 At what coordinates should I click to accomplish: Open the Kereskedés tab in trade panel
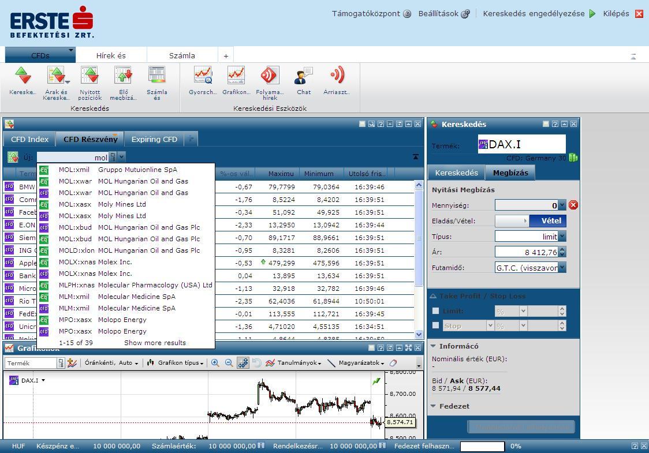[457, 173]
